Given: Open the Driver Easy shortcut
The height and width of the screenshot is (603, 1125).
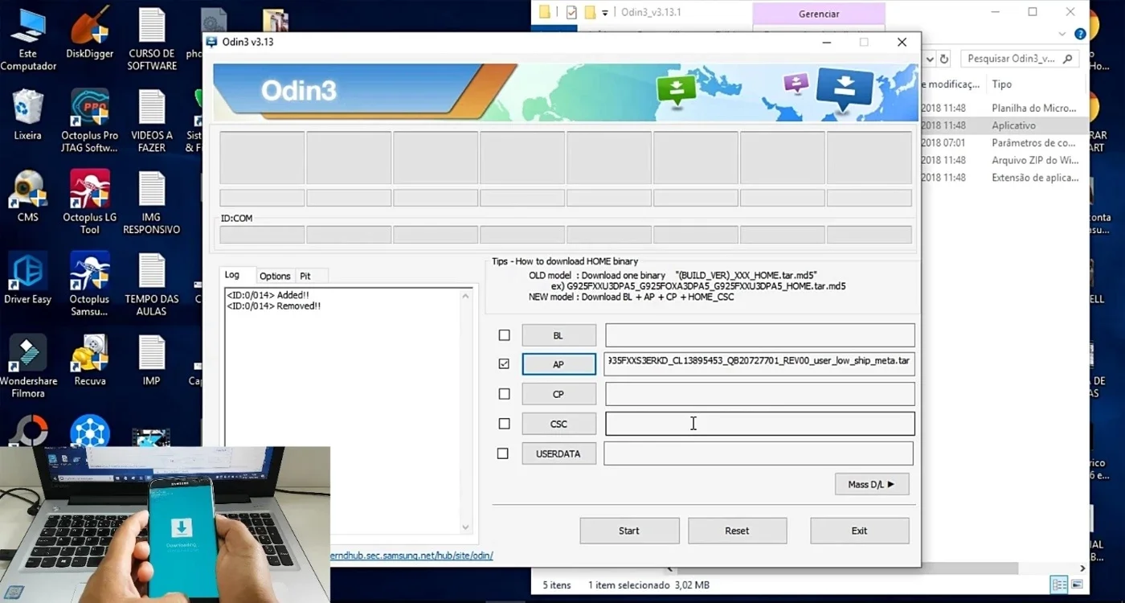Looking at the screenshot, I should pos(28,278).
